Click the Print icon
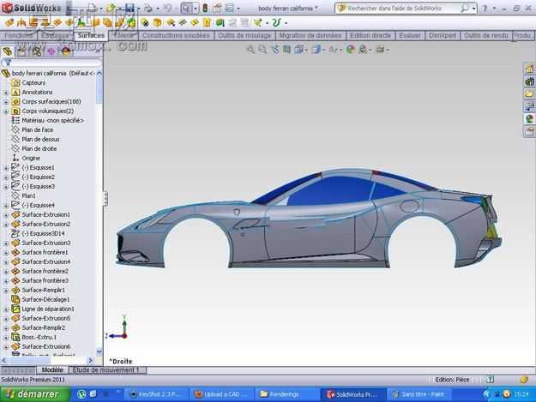The image size is (536, 402). 148,8
